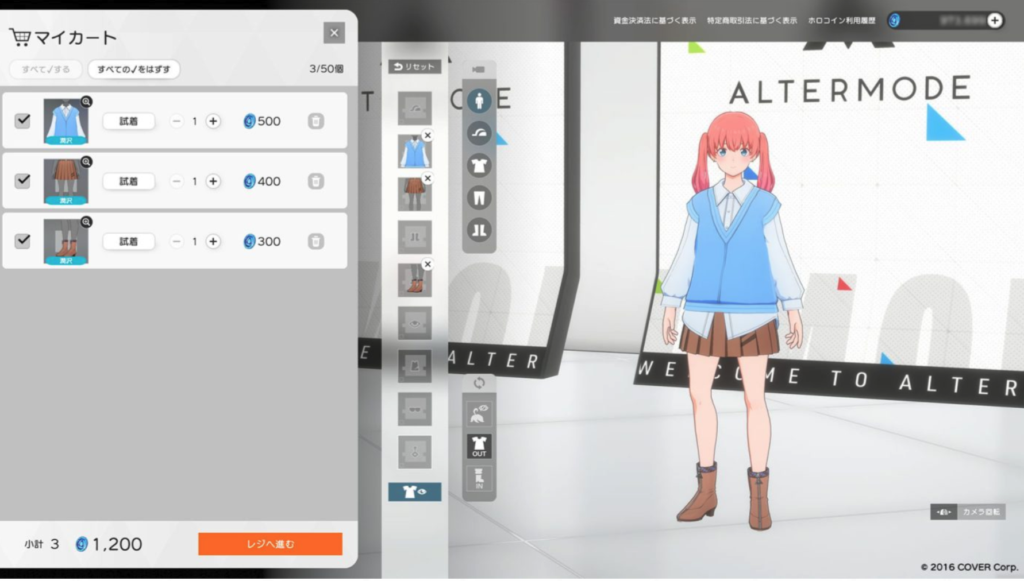The width and height of the screenshot is (1024, 581).
Task: Toggle the outfit visibility button
Action: click(415, 492)
